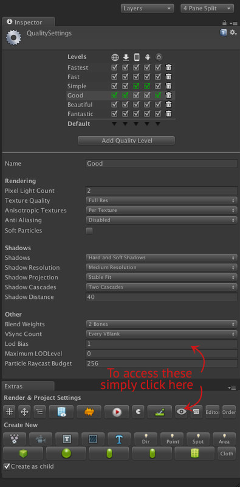Create a new GUI texture object

93,439
